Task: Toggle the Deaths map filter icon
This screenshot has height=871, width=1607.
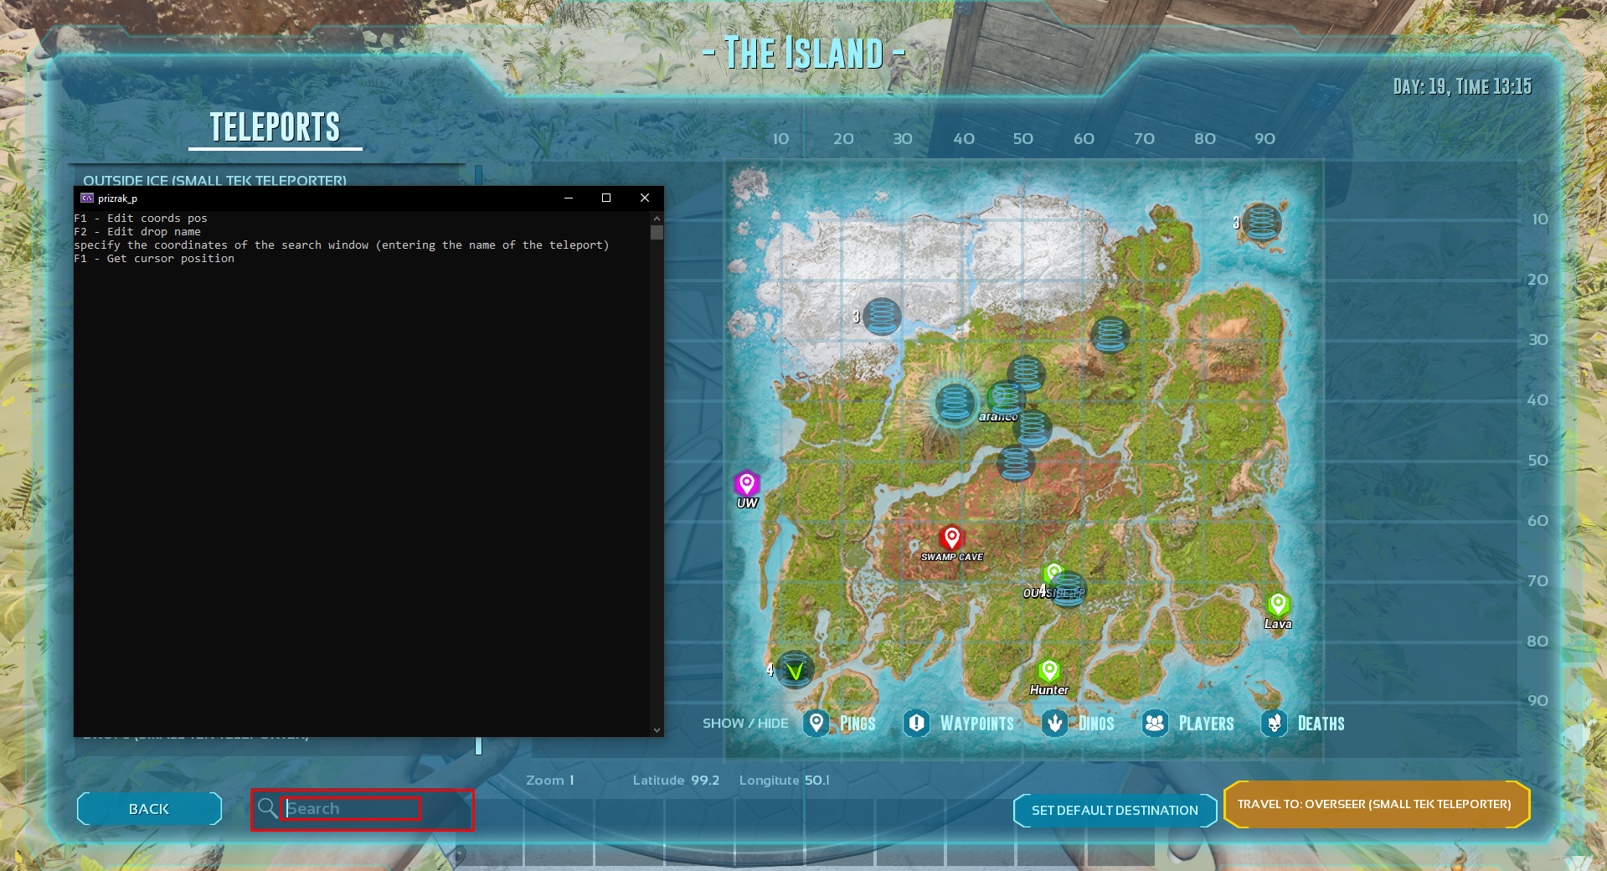Action: [x=1275, y=723]
